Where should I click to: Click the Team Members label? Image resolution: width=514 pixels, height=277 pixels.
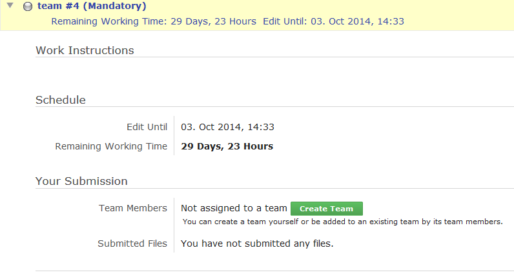pyautogui.click(x=133, y=208)
